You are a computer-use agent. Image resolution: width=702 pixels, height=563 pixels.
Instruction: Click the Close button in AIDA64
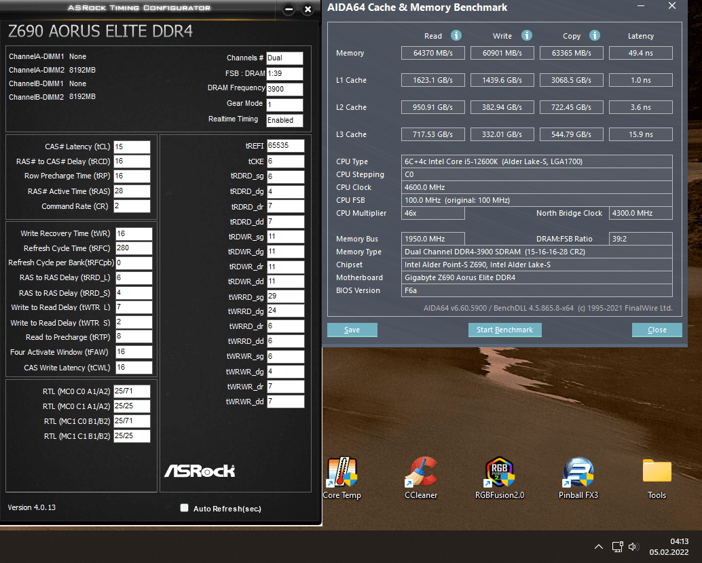point(657,330)
